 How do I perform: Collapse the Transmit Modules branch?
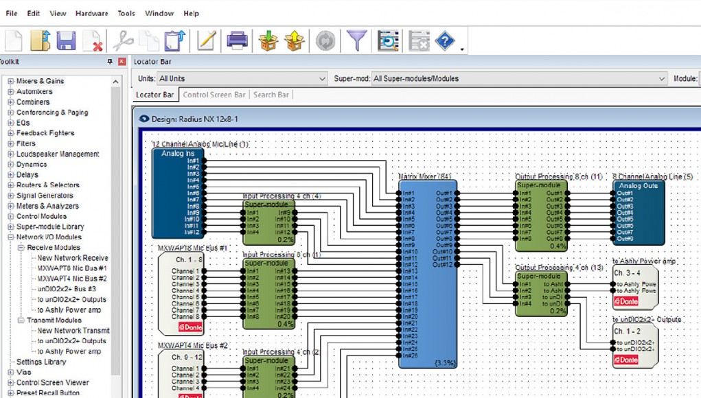21,320
